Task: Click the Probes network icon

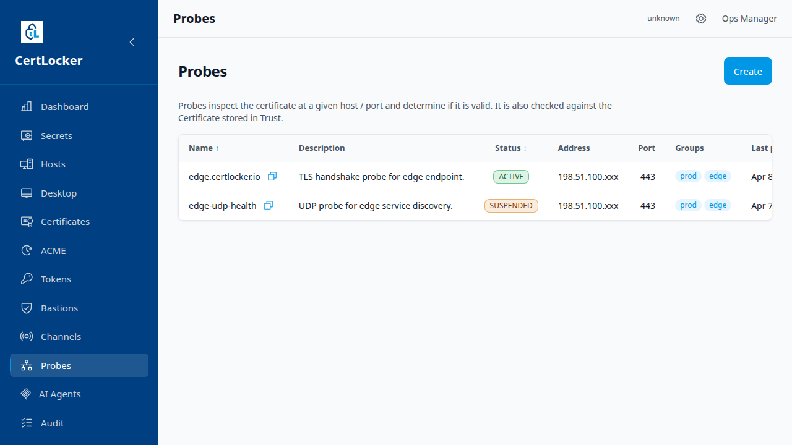Action: pos(27,365)
